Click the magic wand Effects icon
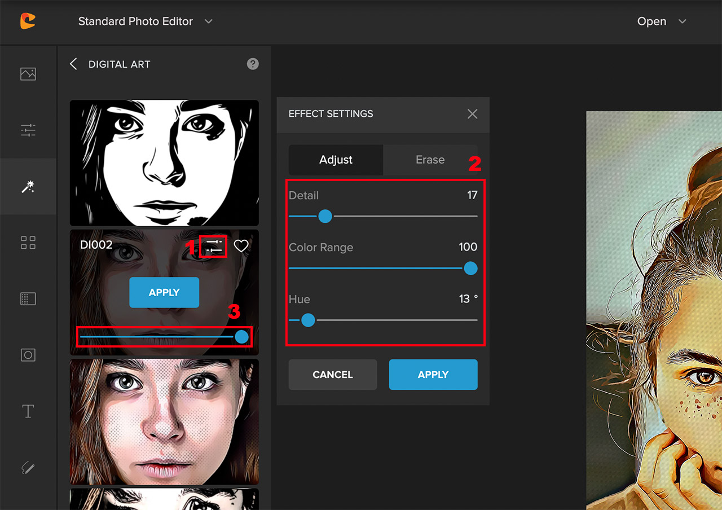 (28, 186)
